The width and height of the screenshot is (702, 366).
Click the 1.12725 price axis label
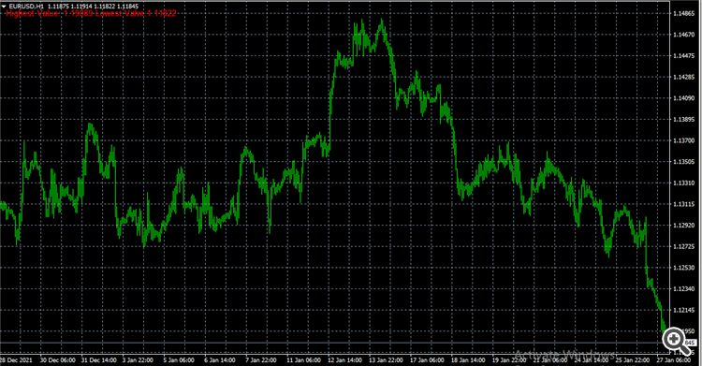coord(684,247)
